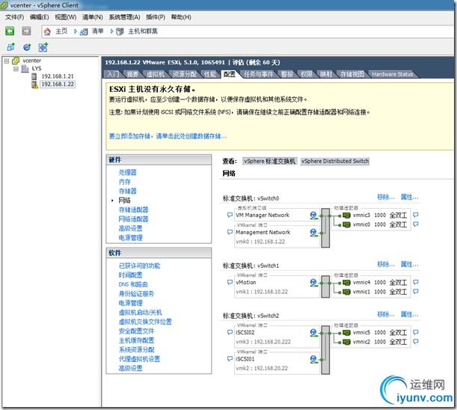Click speech bubble icon left of iSCSI02
This screenshot has height=410, width=457.
pos(230,332)
